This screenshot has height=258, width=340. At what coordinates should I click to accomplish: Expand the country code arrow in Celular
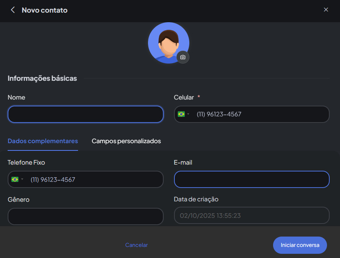188,114
